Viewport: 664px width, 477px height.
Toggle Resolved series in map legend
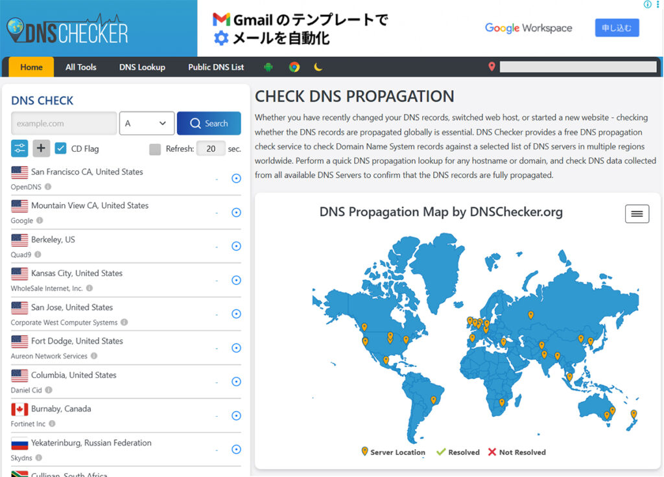click(x=458, y=452)
